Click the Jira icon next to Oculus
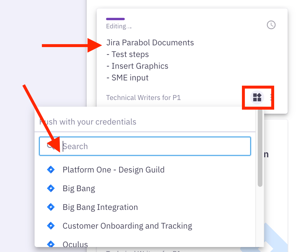This screenshot has height=252, width=297. click(51, 244)
